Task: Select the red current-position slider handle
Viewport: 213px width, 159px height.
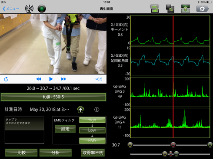Action: [x=173, y=145]
